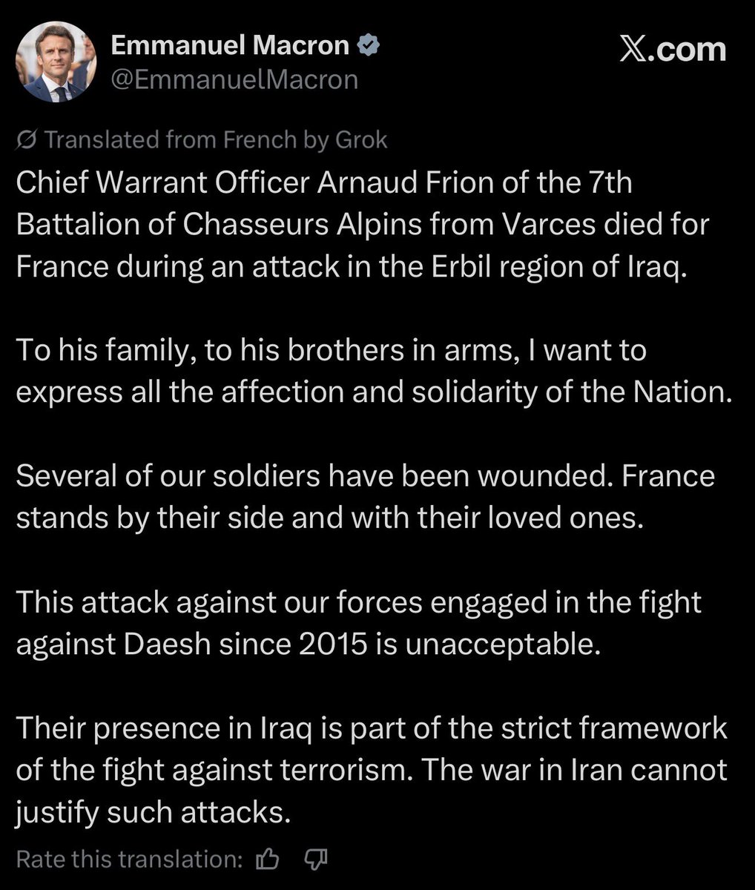Click the X.com logo in the top right
The height and width of the screenshot is (890, 755).
coord(674,49)
